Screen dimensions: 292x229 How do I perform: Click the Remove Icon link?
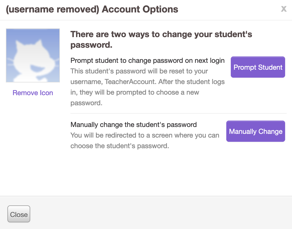pos(33,93)
